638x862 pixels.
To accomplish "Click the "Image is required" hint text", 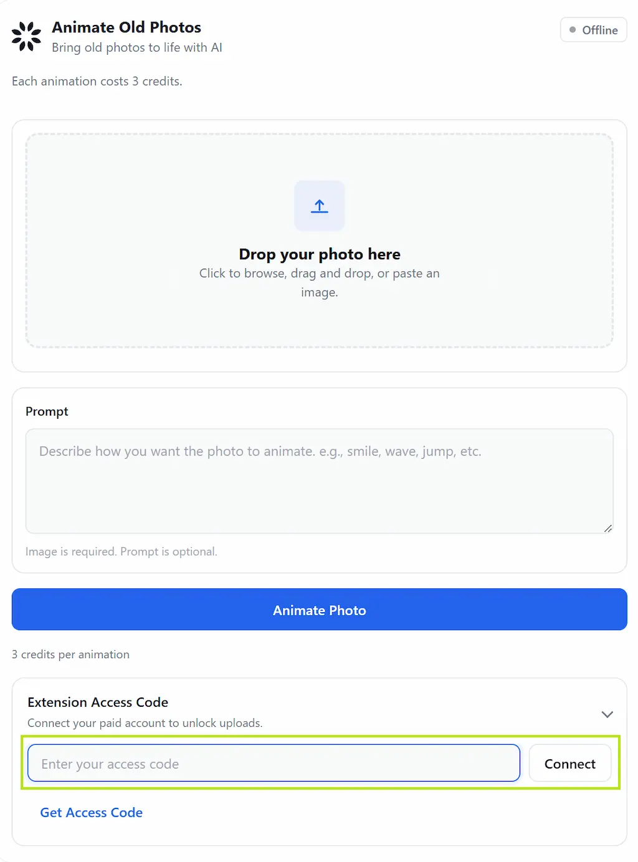I will pyautogui.click(x=121, y=552).
